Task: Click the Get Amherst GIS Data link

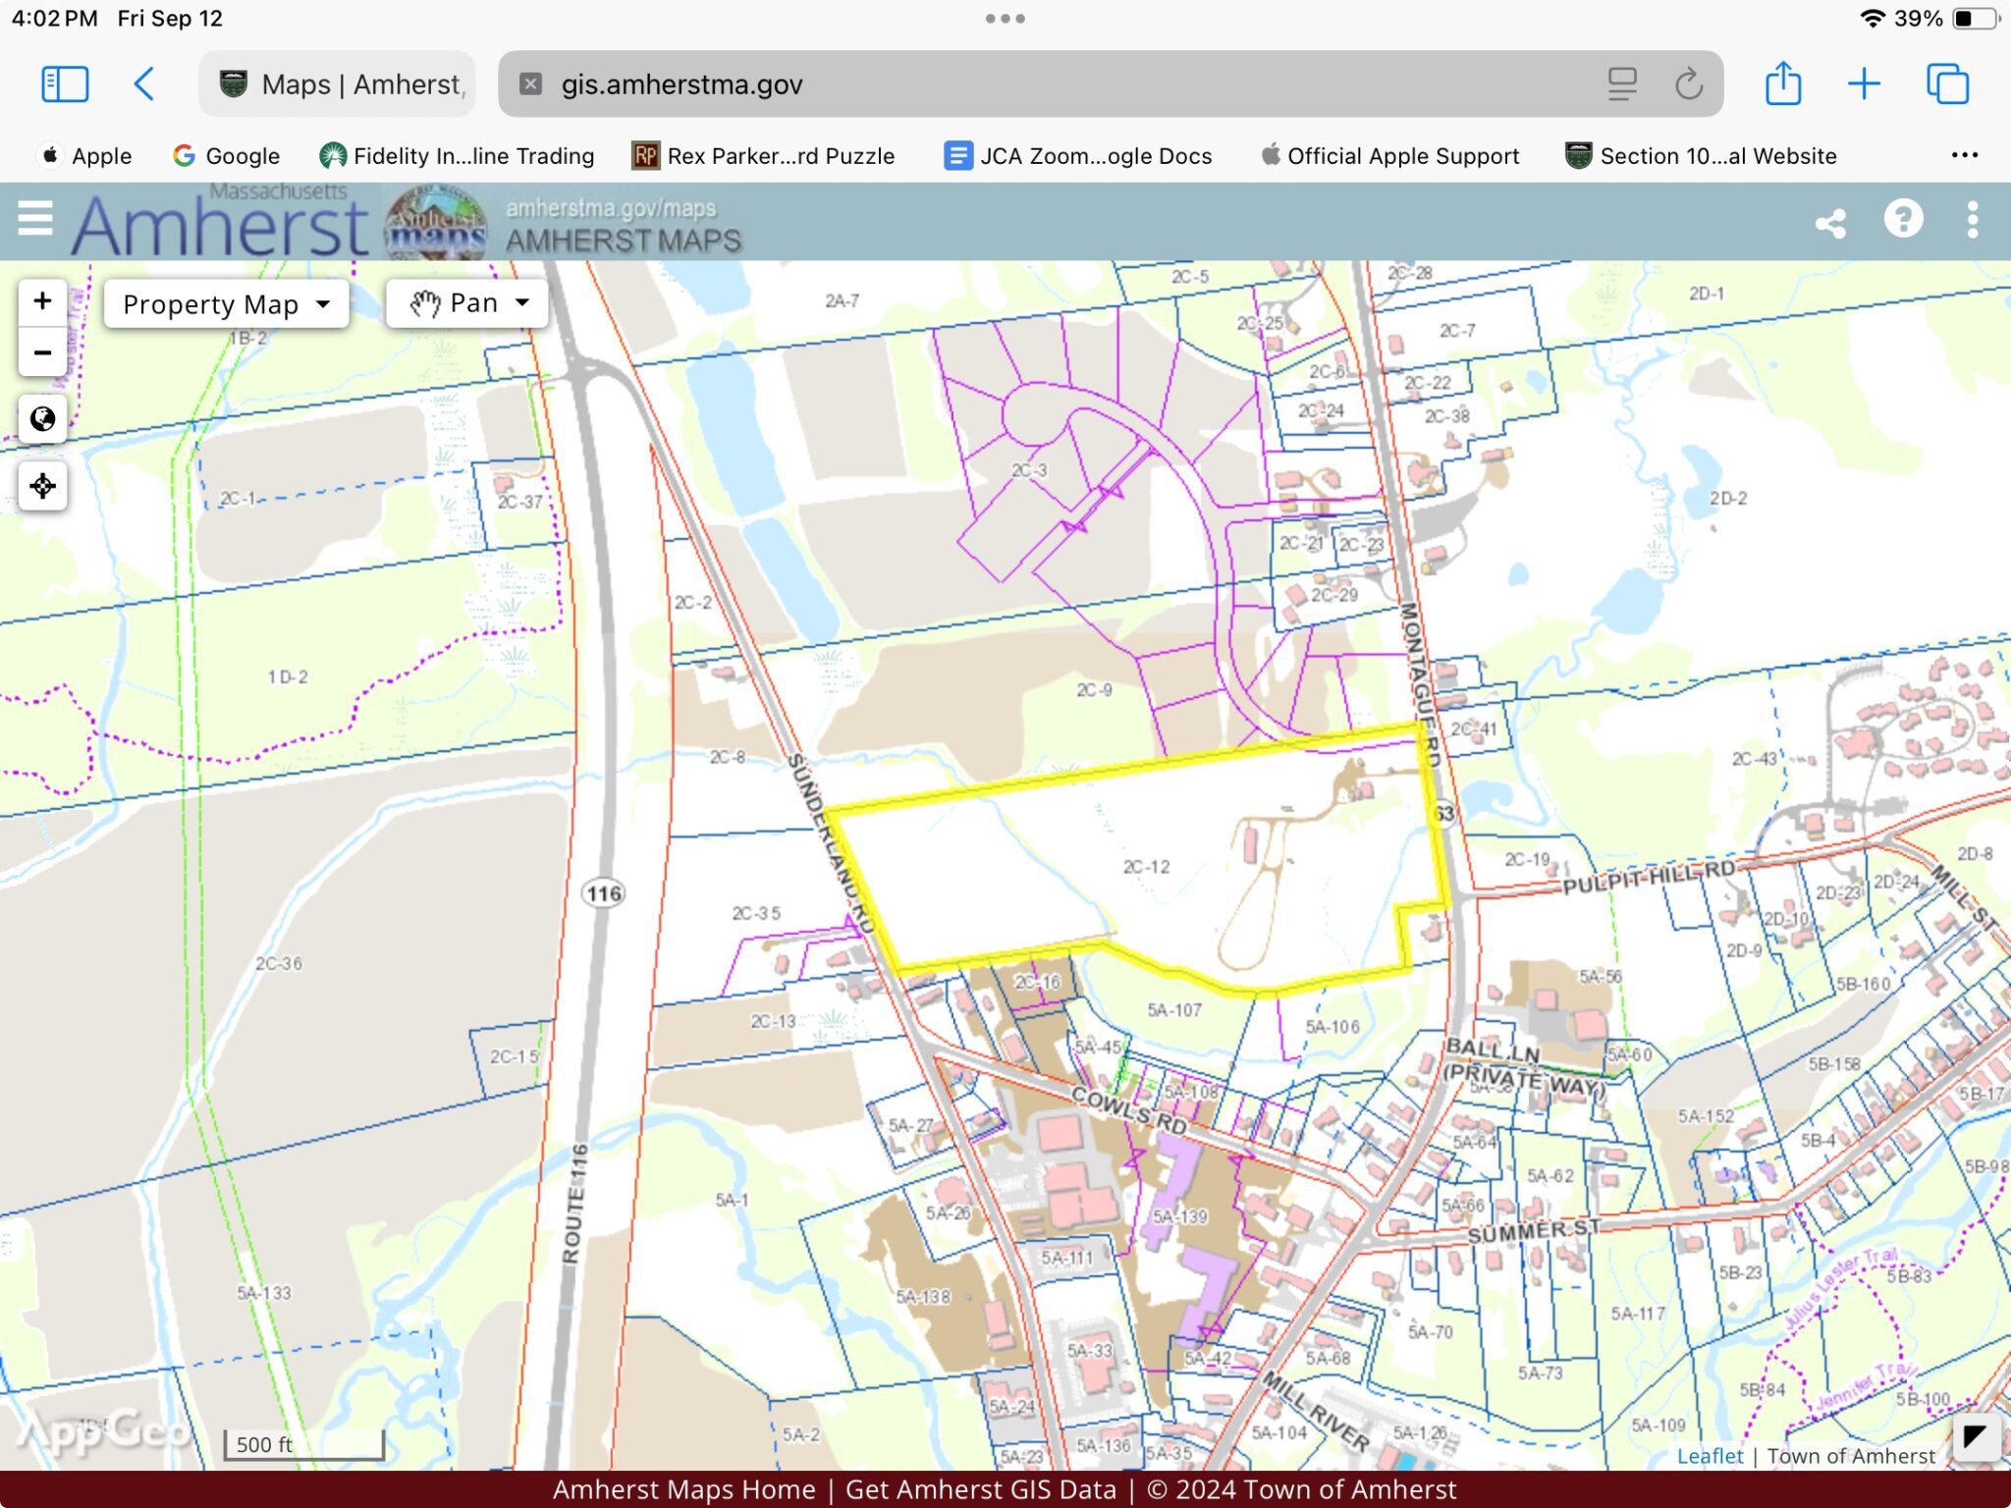Action: tap(980, 1489)
